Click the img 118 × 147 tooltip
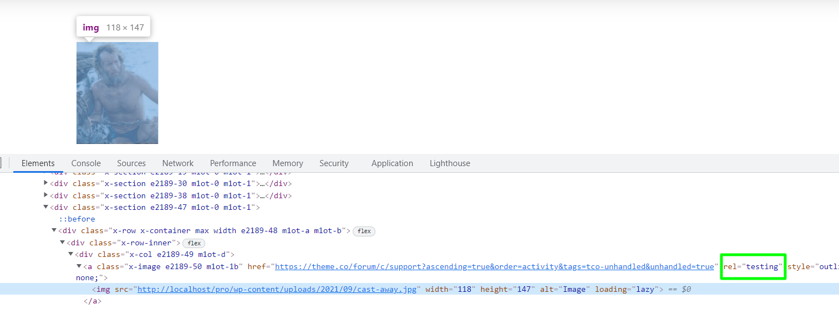839x309 pixels. pos(113,27)
